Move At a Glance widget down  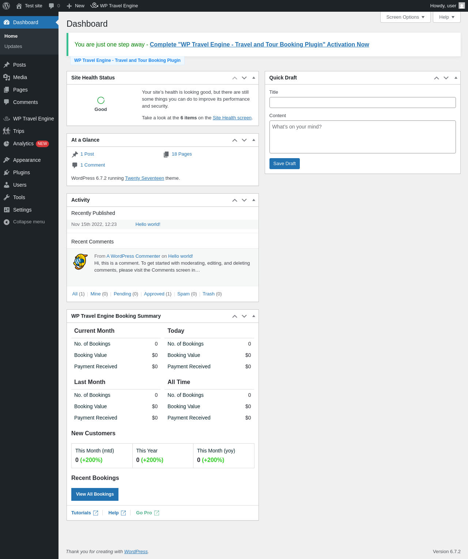[x=244, y=140]
